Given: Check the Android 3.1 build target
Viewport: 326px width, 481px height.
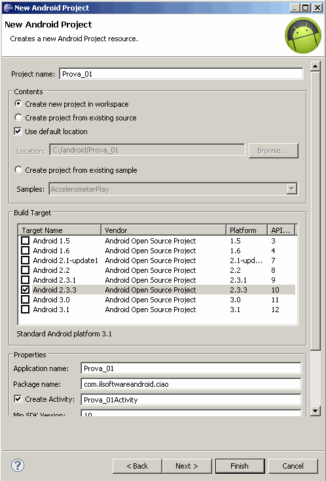Looking at the screenshot, I should click(25, 309).
